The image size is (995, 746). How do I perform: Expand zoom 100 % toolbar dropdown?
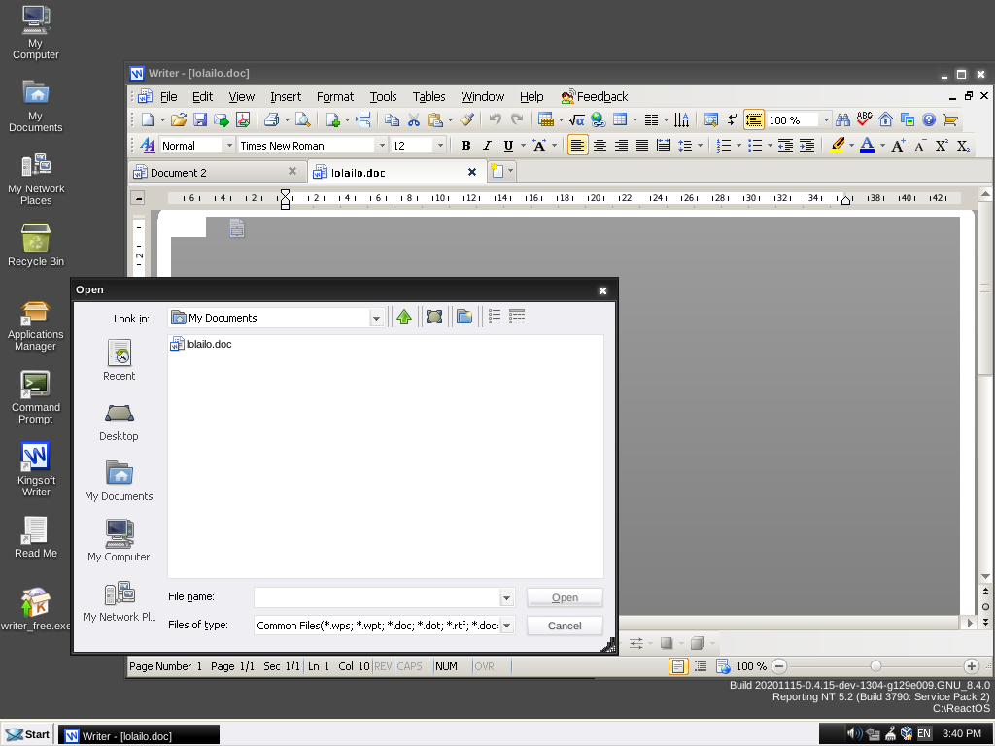pos(826,119)
